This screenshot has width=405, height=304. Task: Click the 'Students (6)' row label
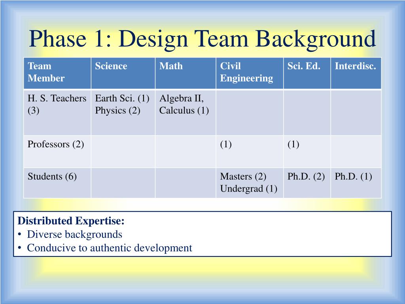[x=57, y=183]
